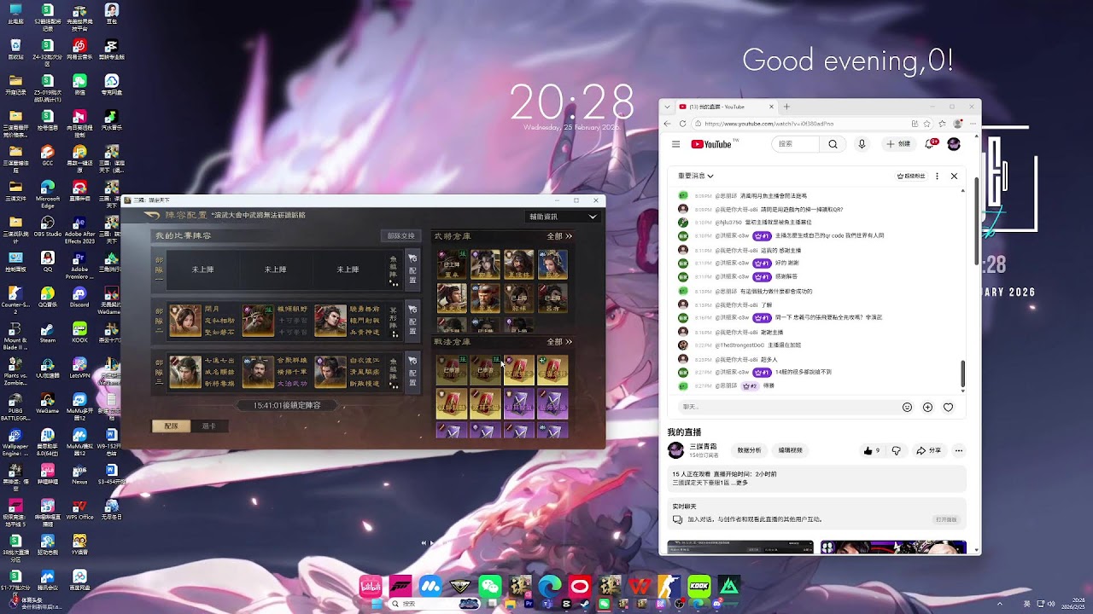Click the YouTube search magnifier button
This screenshot has height=614, width=1093.
pyautogui.click(x=833, y=144)
